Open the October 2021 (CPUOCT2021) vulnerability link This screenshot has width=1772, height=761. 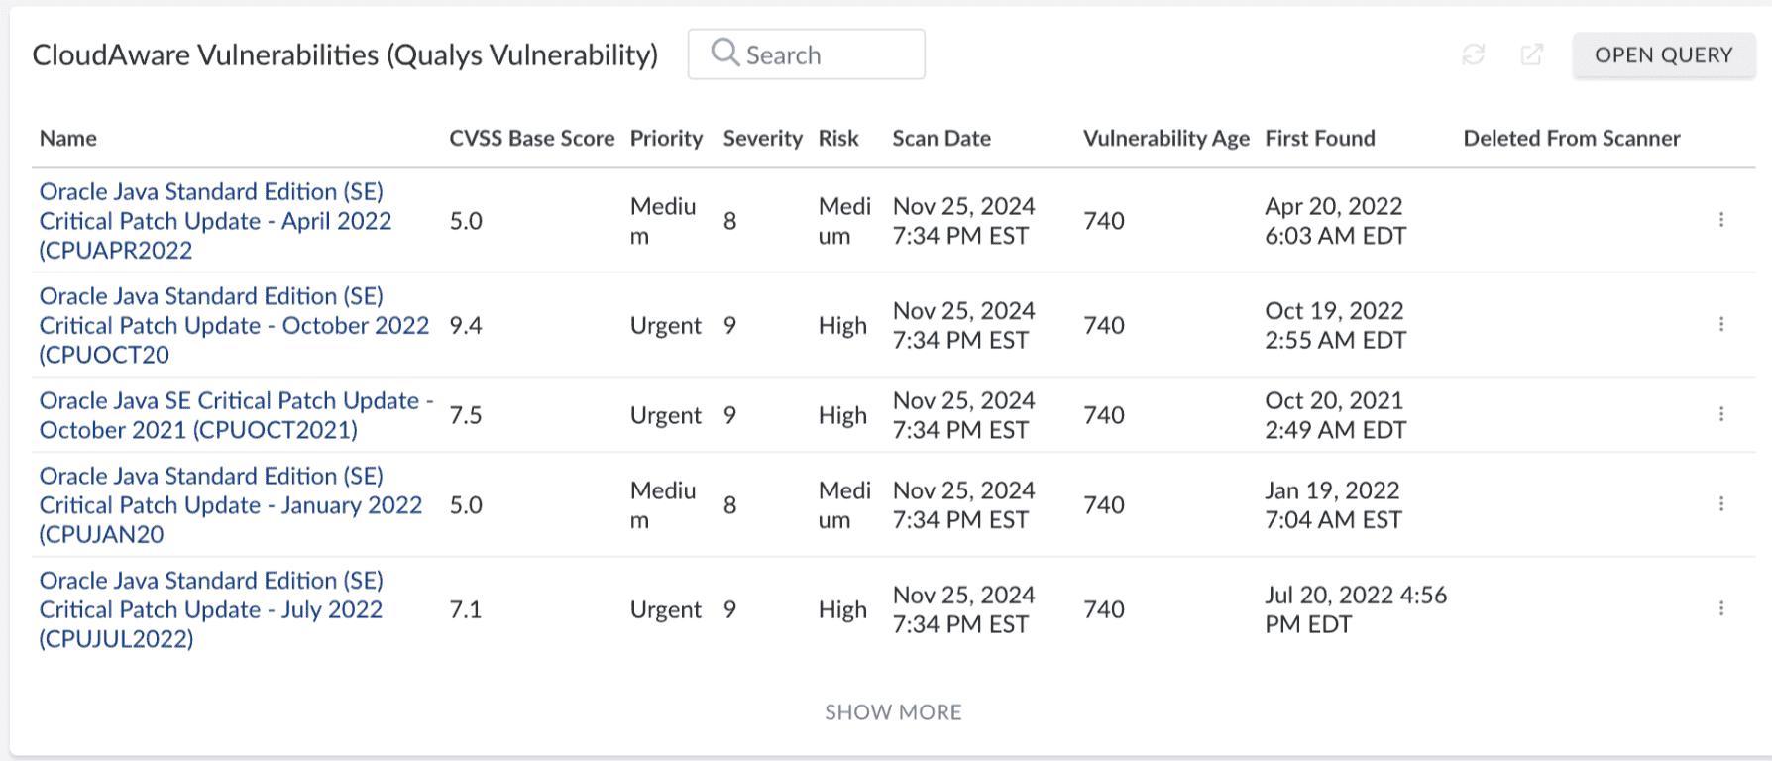(236, 415)
